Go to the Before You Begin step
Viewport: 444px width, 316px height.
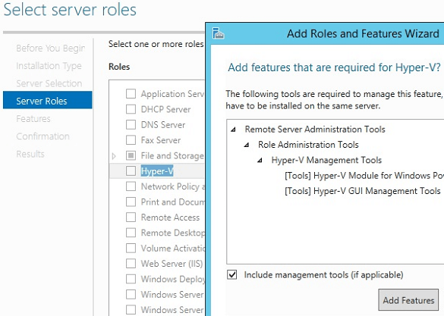(50, 48)
